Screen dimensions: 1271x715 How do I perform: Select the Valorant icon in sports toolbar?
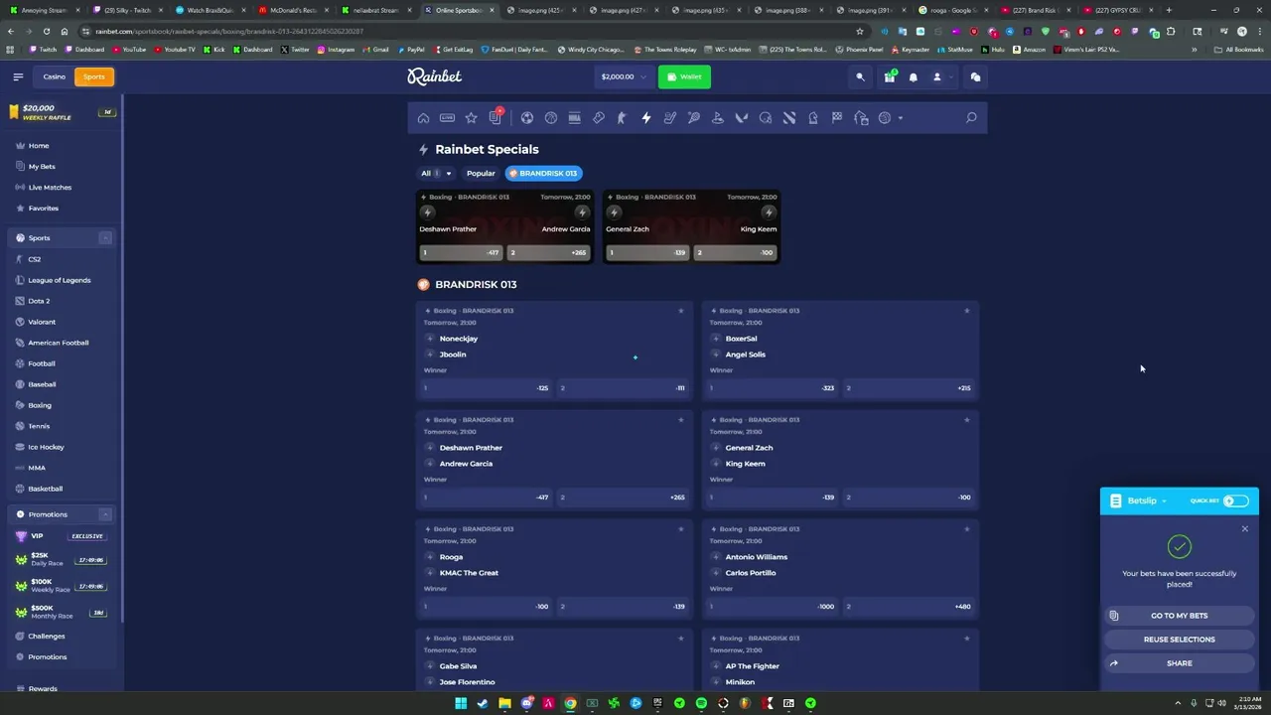click(x=742, y=118)
